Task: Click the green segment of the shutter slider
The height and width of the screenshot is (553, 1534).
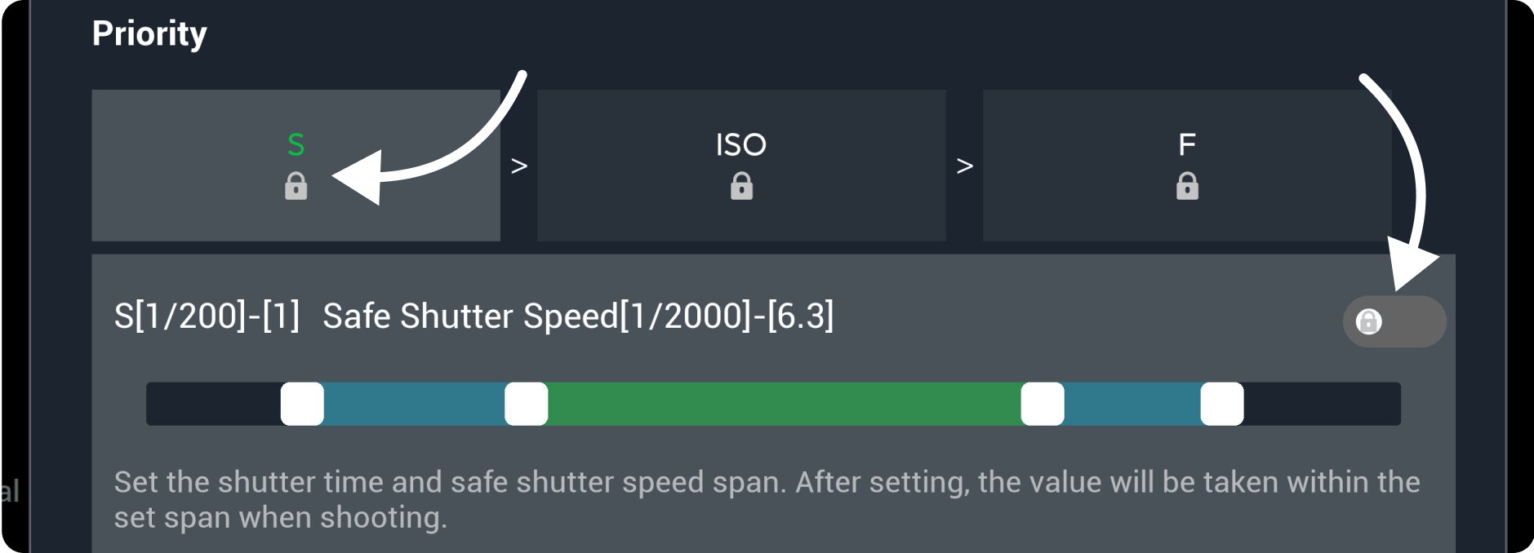Action: [x=784, y=404]
